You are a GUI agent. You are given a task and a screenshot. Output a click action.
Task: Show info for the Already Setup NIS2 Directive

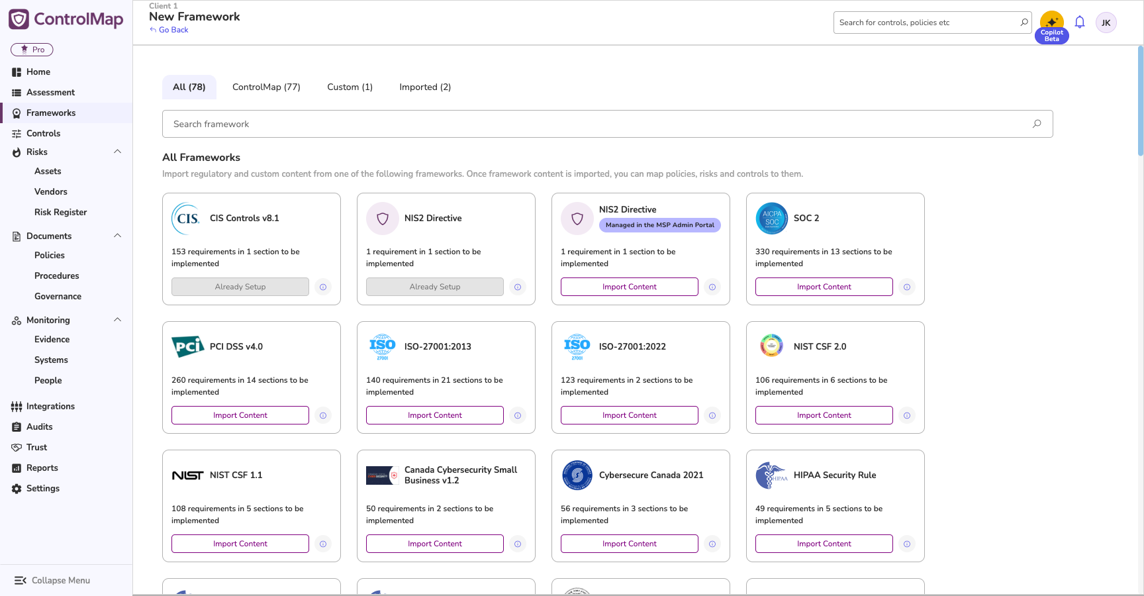pos(518,287)
